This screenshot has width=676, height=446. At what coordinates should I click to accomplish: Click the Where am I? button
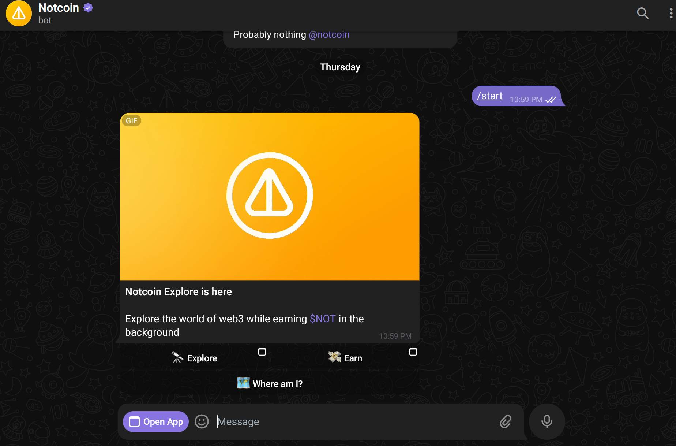[270, 383]
